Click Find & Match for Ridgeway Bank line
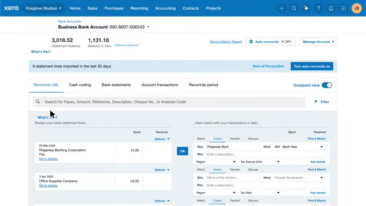This screenshot has height=206, width=366. pyautogui.click(x=317, y=138)
